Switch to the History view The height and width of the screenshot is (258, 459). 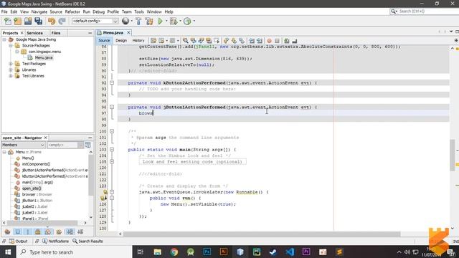tap(138, 41)
